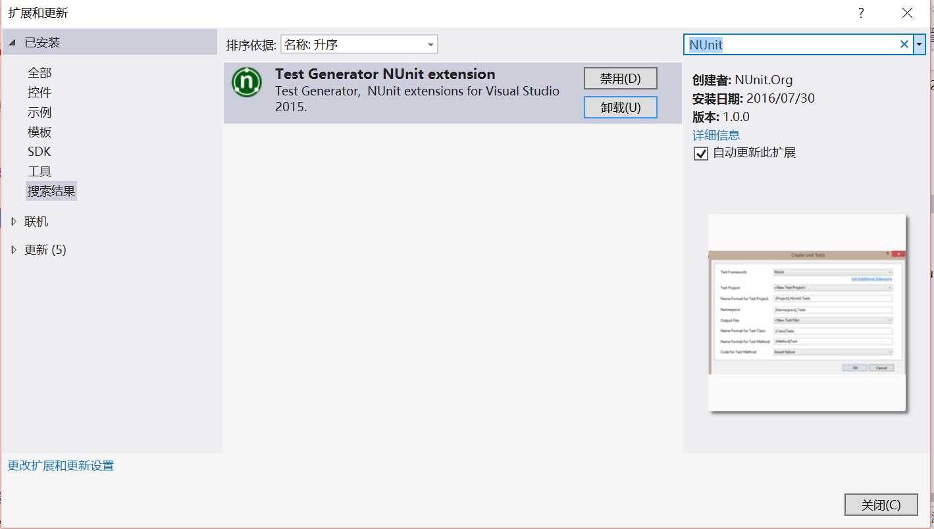Screen dimensions: 934x529
Task: Open the search history dropdown arrow
Action: click(x=920, y=45)
